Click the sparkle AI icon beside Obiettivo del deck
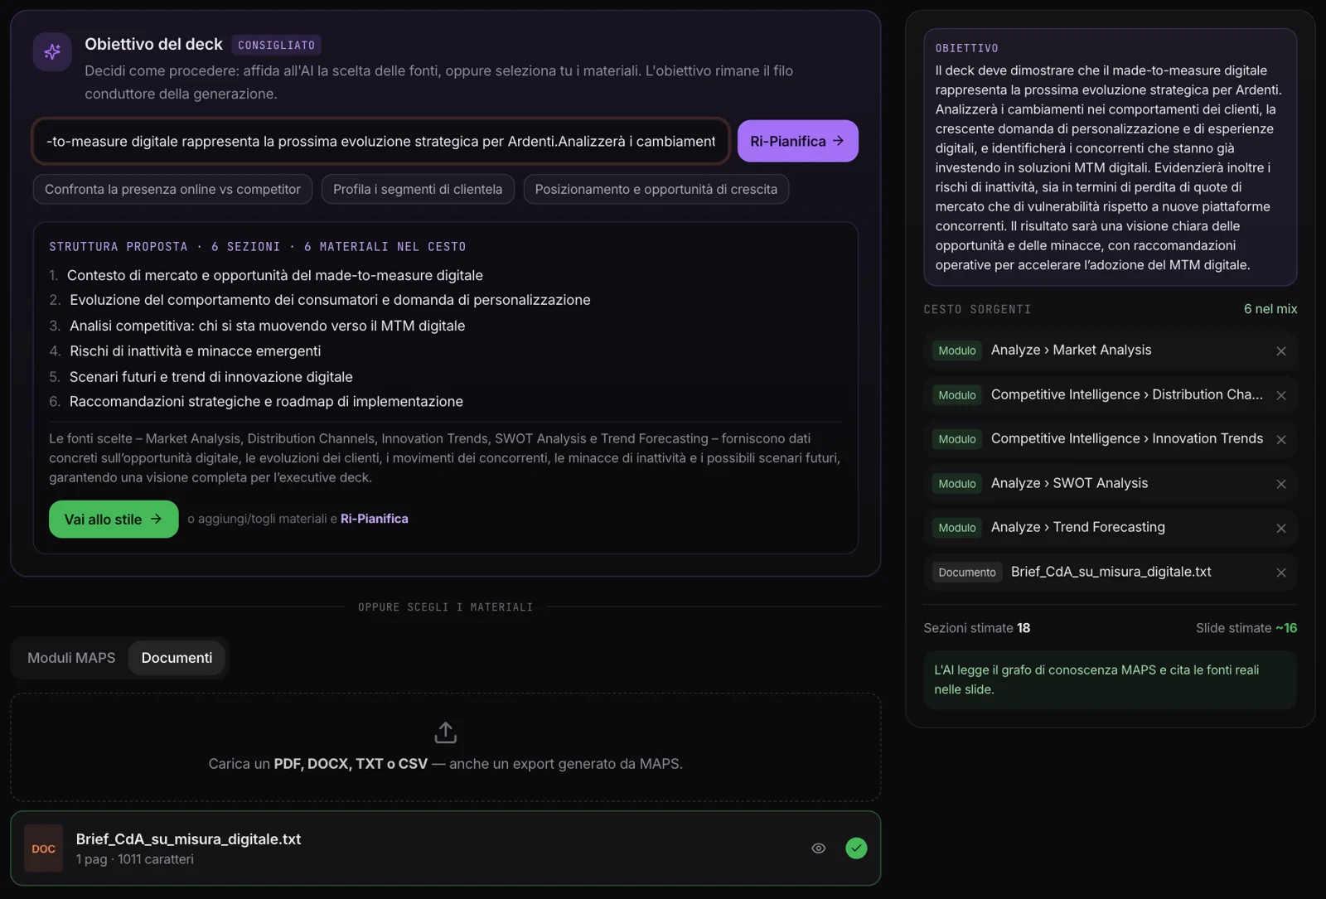Viewport: 1326px width, 899px height. click(x=52, y=51)
